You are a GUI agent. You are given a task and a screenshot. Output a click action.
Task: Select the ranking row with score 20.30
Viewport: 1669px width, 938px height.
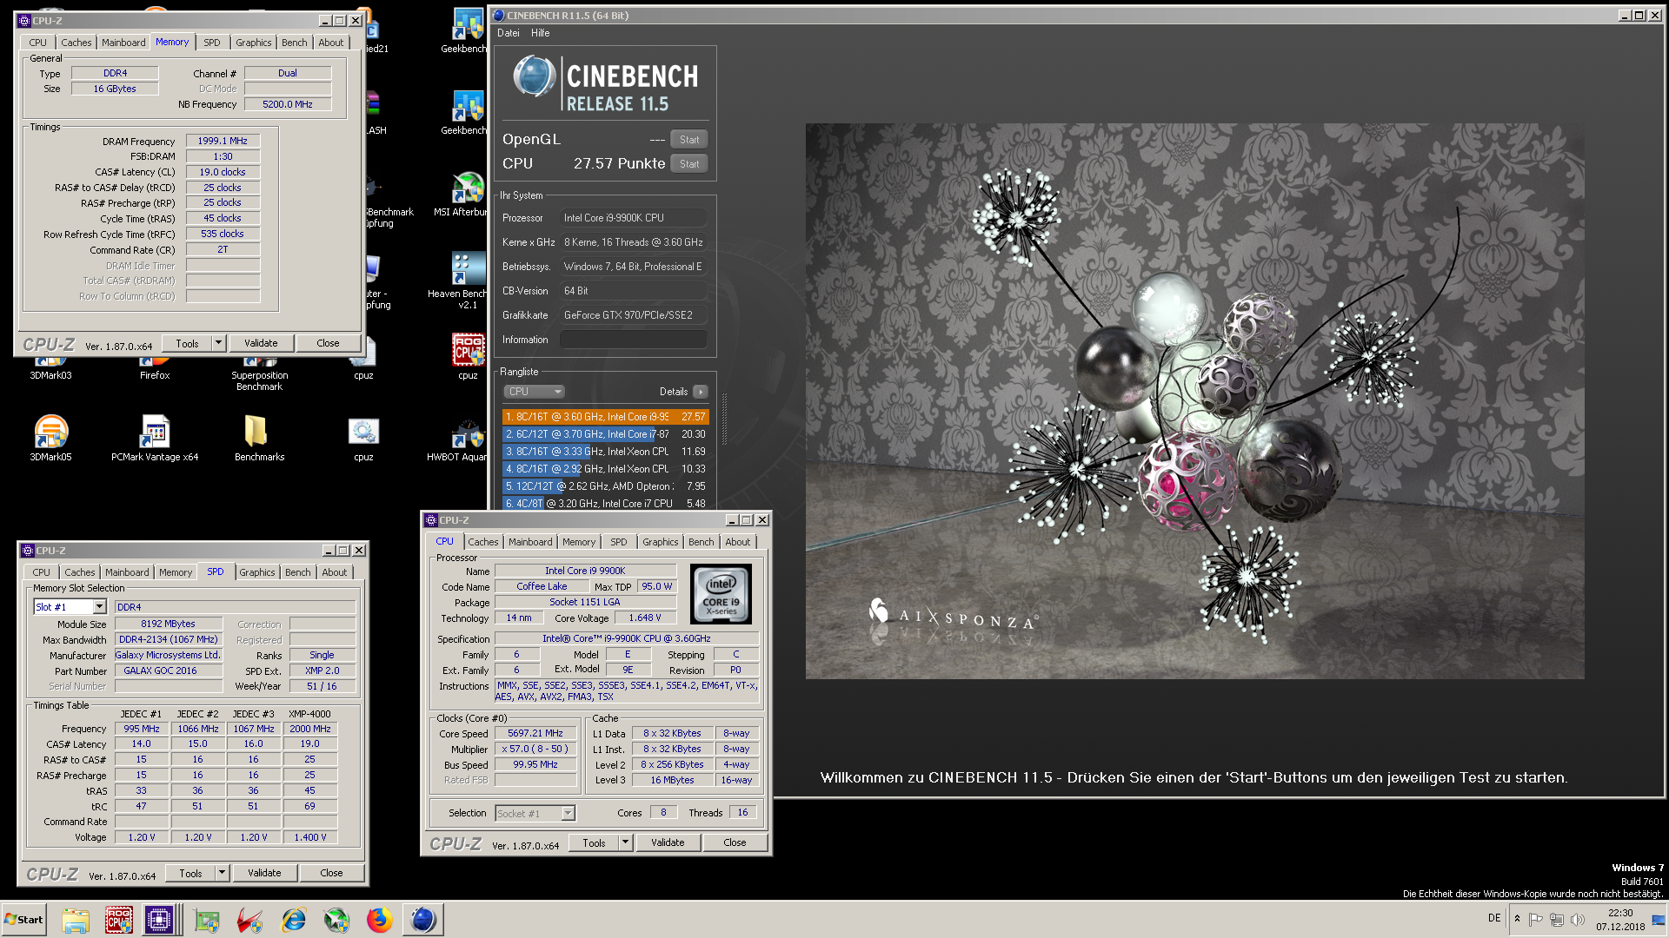click(x=605, y=434)
